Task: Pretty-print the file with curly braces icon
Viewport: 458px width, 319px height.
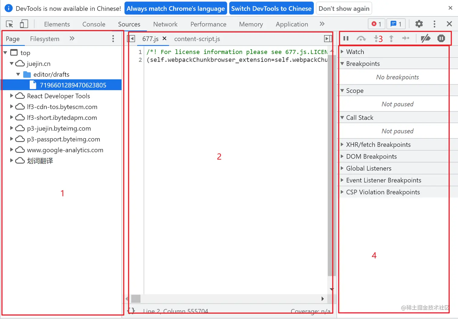Action: pyautogui.click(x=131, y=311)
